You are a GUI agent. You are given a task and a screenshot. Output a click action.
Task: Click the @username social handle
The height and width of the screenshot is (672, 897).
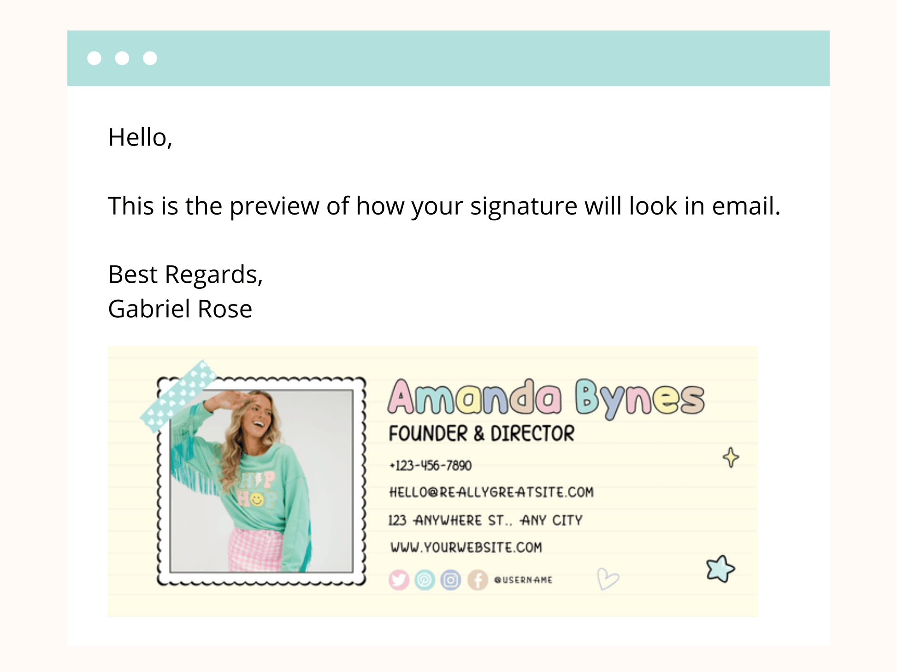pyautogui.click(x=523, y=580)
